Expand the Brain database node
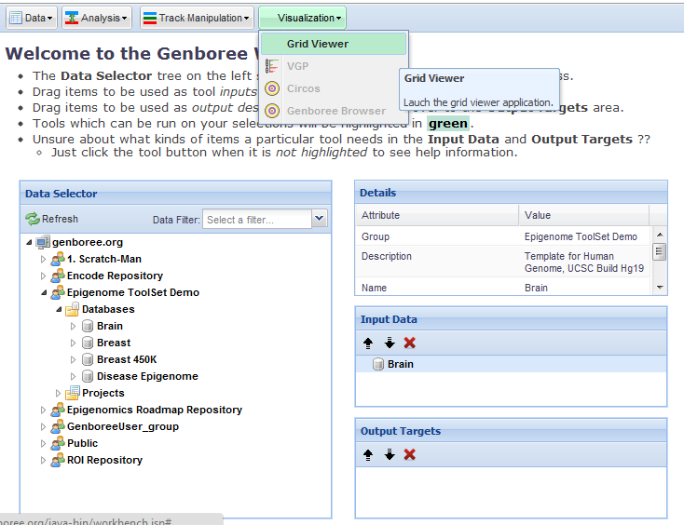Image resolution: width=684 pixels, height=525 pixels. click(74, 327)
